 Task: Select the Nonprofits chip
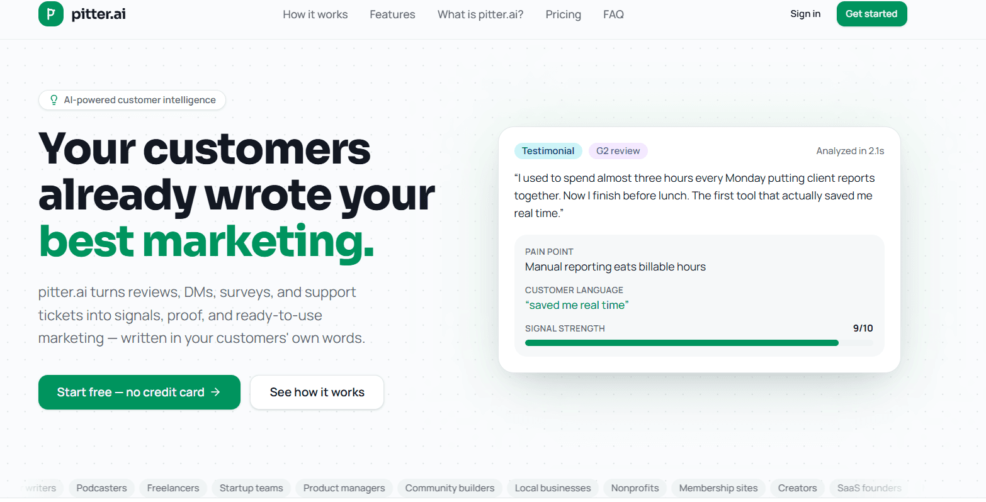coord(635,488)
